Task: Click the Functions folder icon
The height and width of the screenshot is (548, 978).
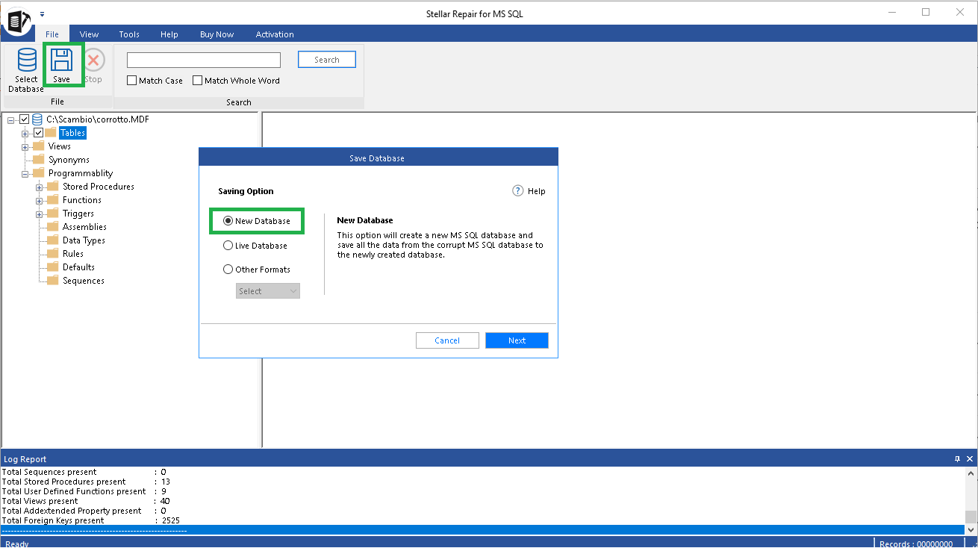Action: [53, 200]
